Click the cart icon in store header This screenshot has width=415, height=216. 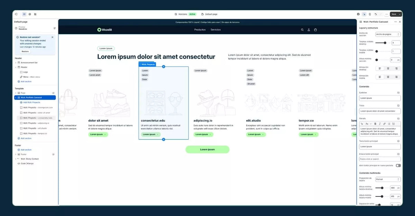315,30
